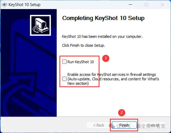The height and width of the screenshot is (133, 171).
Task: Minimize the KeyShot 10 Setup window
Action: pyautogui.click(x=130, y=5)
